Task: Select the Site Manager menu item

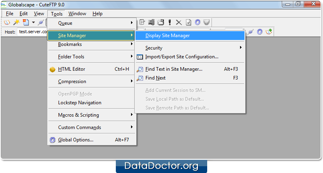Action: click(91, 35)
